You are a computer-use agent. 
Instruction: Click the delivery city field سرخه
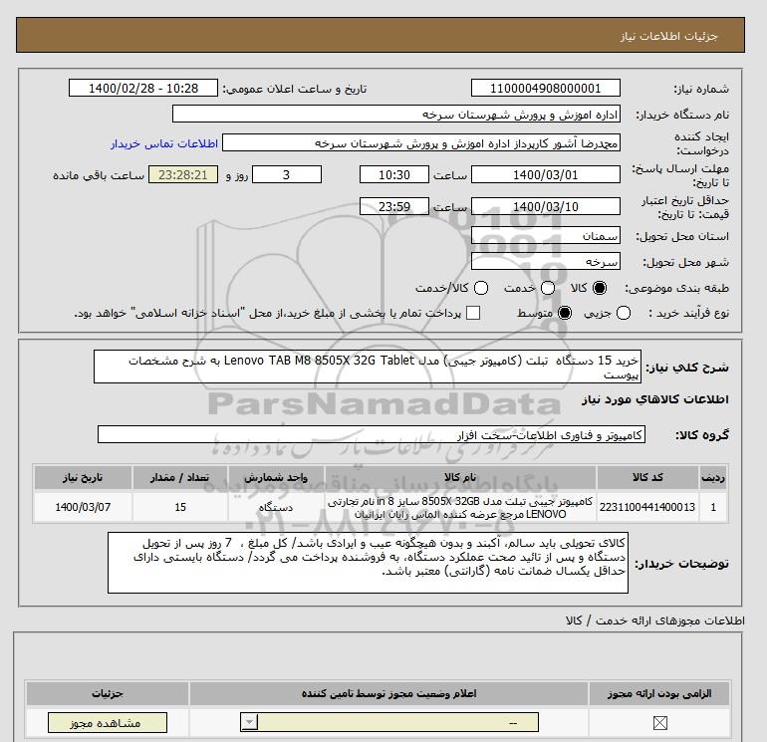(546, 261)
